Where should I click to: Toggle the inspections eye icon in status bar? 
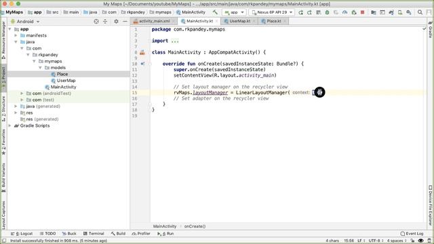(421, 241)
